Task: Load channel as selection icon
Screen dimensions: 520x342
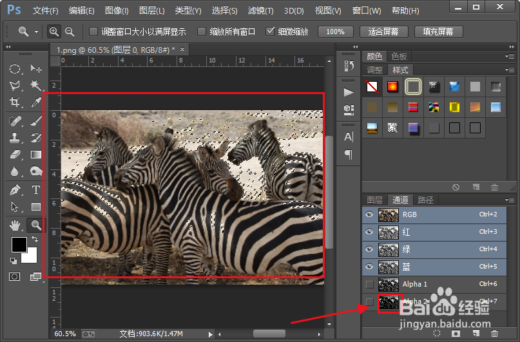Action: pos(437,333)
